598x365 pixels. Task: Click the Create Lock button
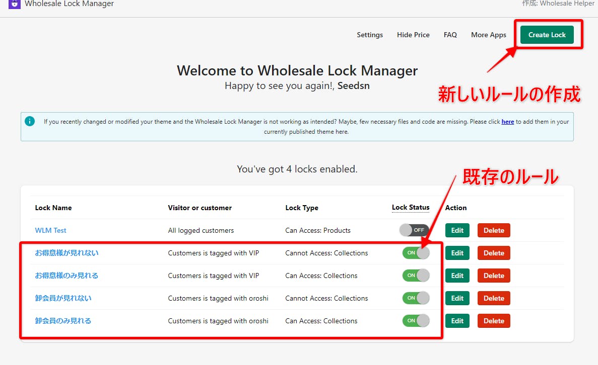pos(547,35)
